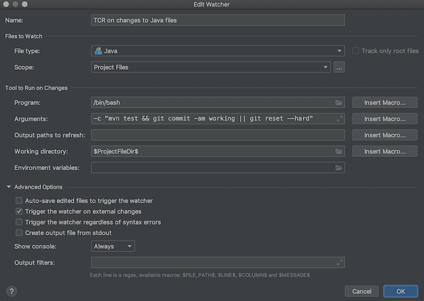Screen dimensions: 424x301
Task: Click the Tool to Run on Changes heading
Action: pyautogui.click(x=37, y=88)
